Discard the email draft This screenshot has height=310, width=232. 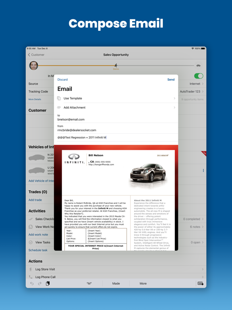click(x=62, y=80)
